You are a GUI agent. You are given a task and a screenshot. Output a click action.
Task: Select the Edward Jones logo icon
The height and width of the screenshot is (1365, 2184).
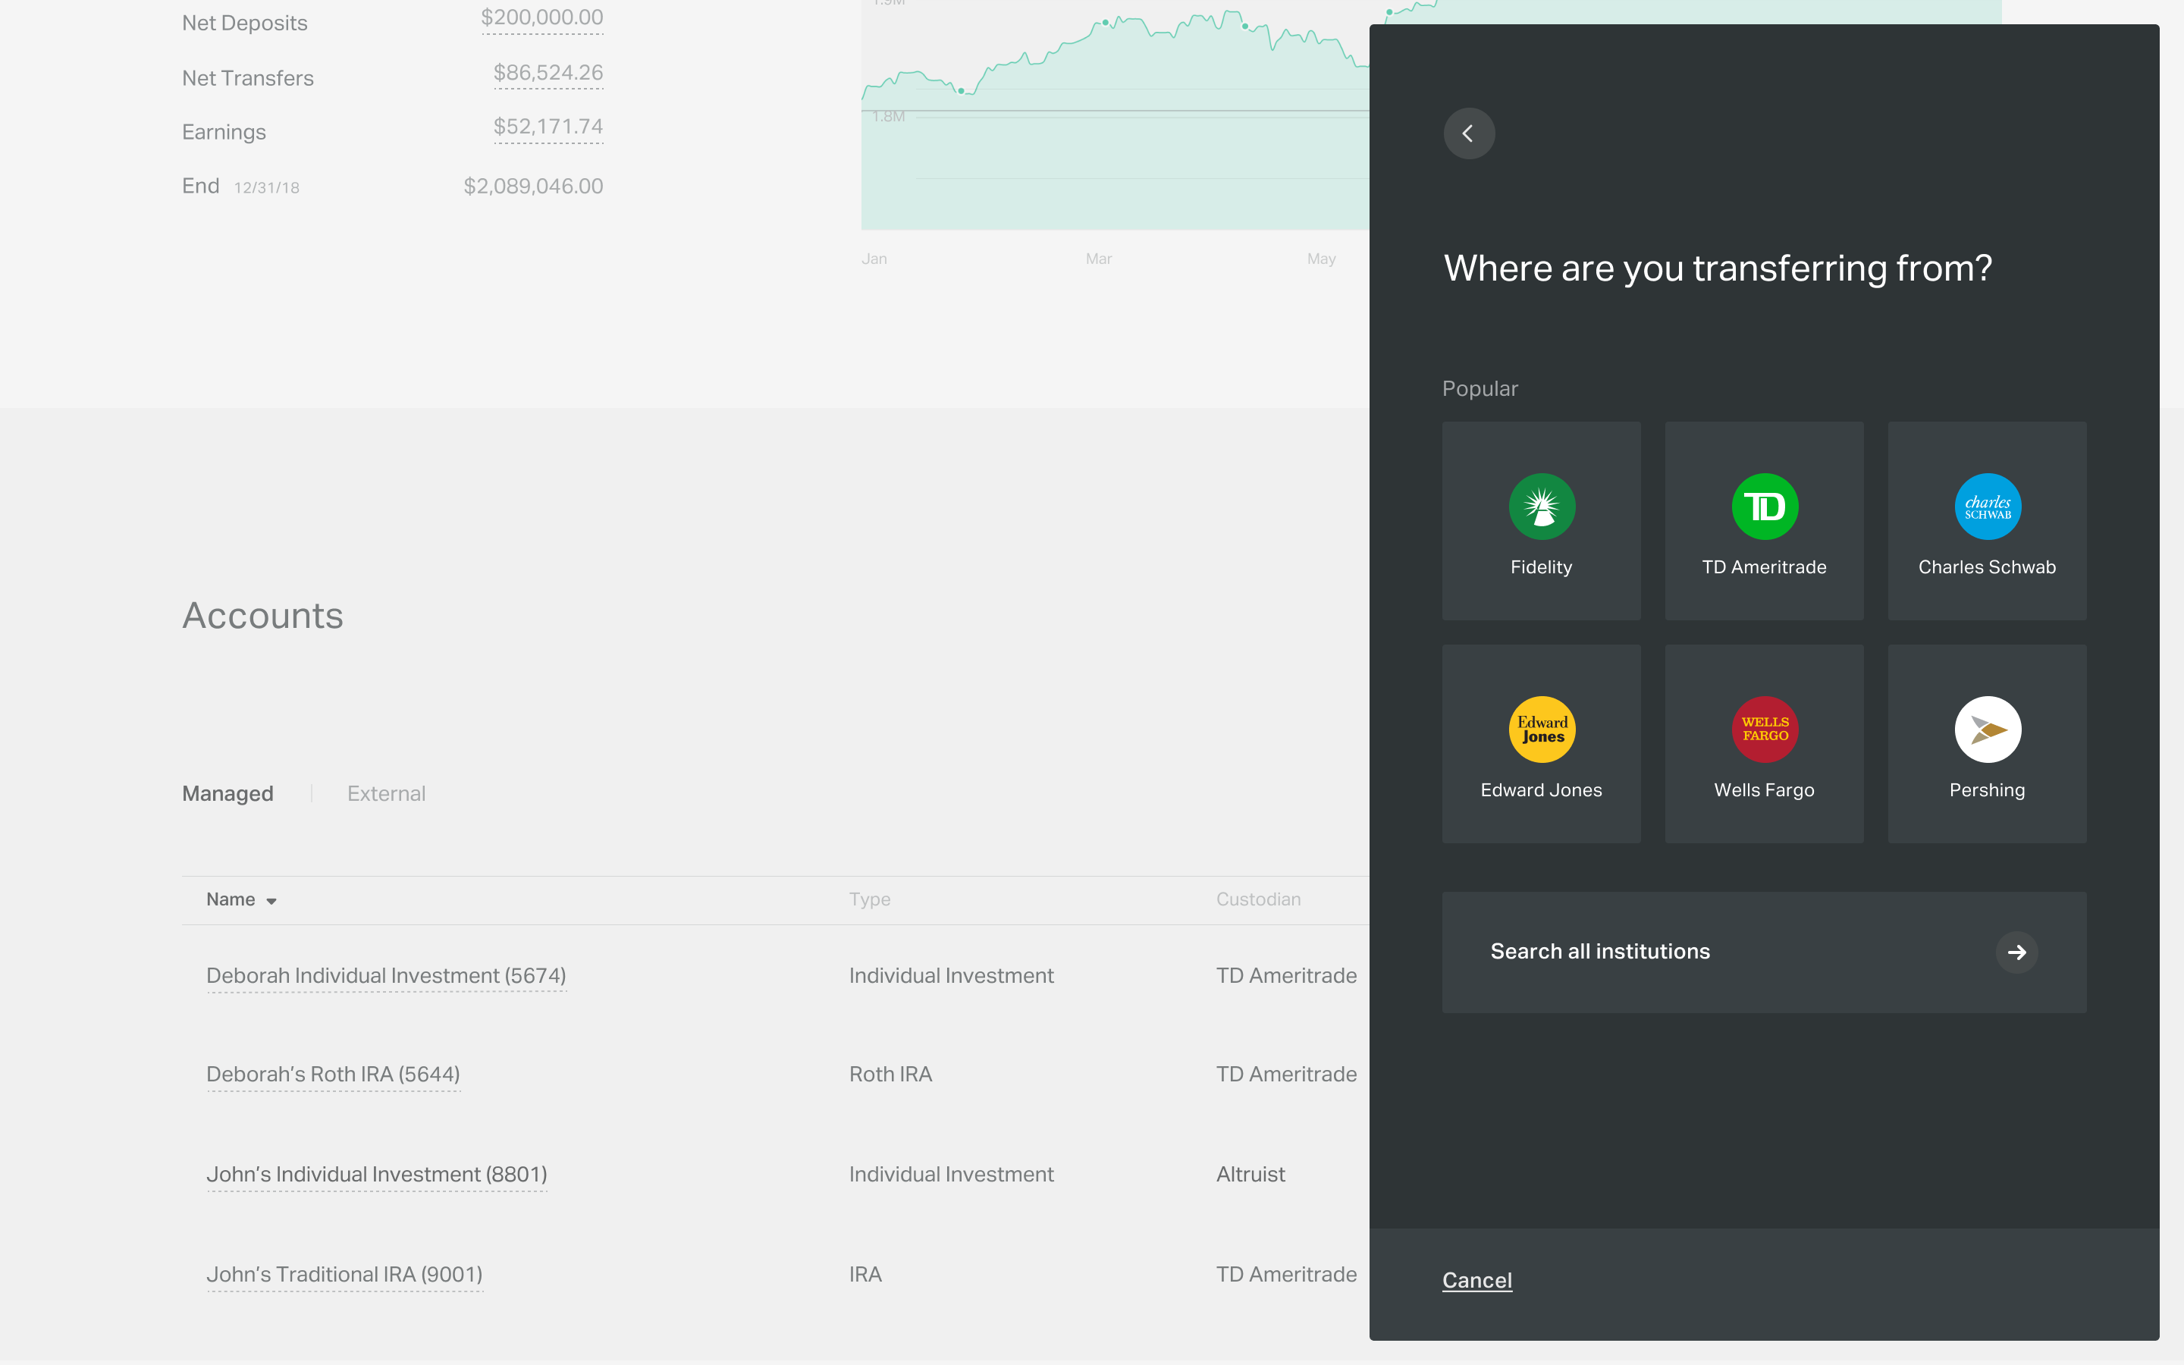tap(1542, 730)
